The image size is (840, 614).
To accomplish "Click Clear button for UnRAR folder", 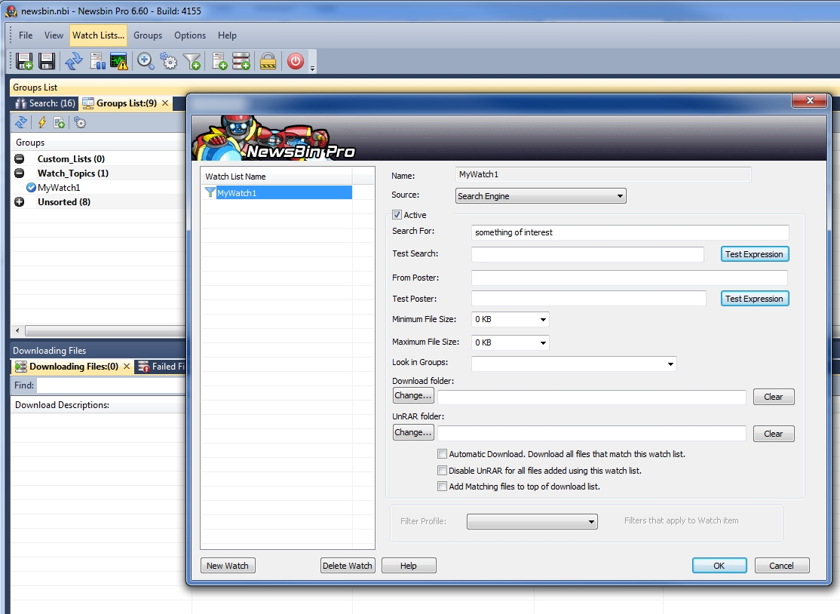I will (774, 434).
